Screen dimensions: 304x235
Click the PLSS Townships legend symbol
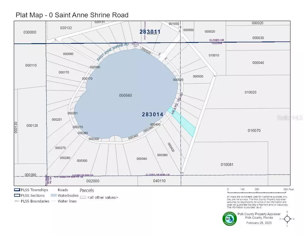pyautogui.click(x=17, y=190)
